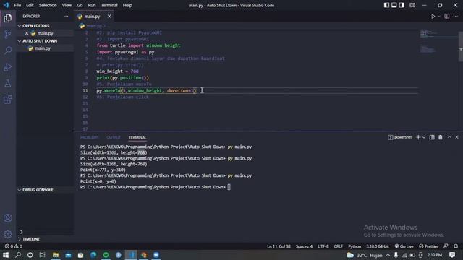Select the powershell terminal label
The height and width of the screenshot is (260, 463).
pyautogui.click(x=400, y=137)
